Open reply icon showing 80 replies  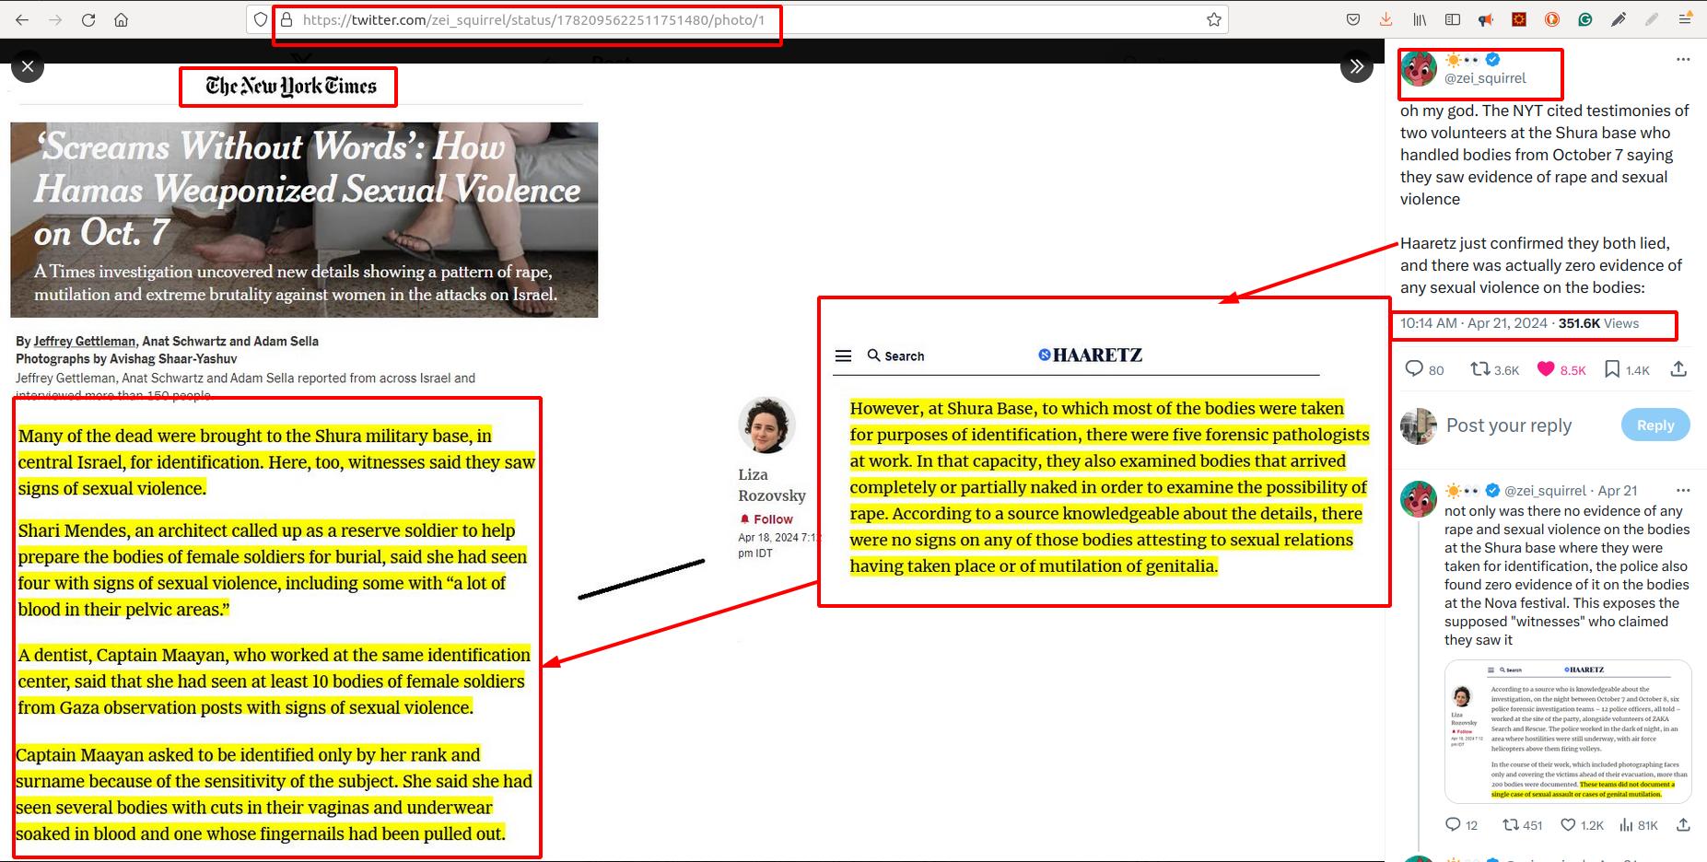point(1414,369)
